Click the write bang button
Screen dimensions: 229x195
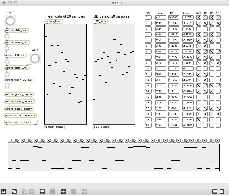[x=35, y=58]
